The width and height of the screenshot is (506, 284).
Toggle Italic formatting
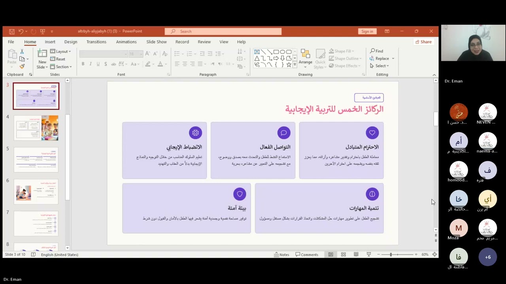91,64
